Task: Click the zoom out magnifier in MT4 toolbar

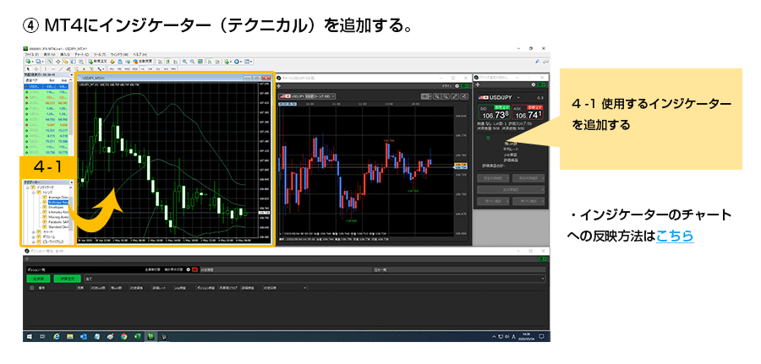Action: pyautogui.click(x=192, y=62)
